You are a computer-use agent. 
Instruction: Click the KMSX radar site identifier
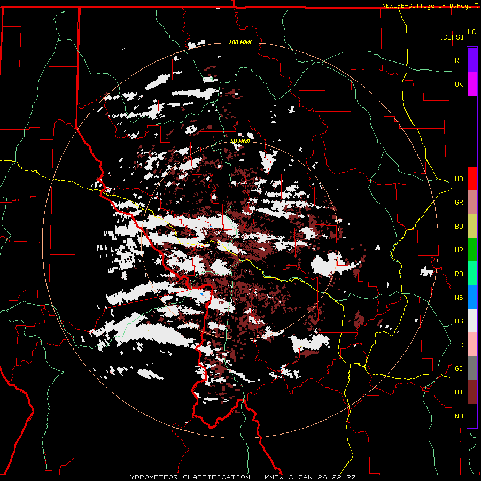275,477
